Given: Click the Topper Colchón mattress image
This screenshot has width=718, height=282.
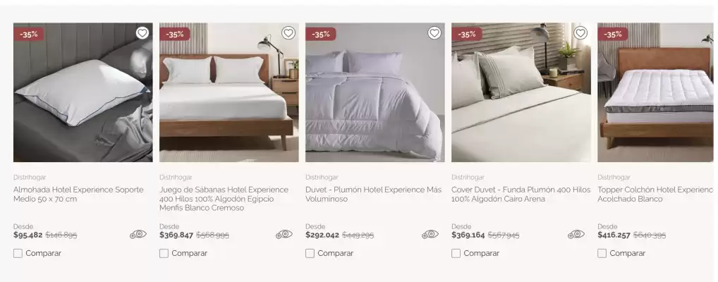Looking at the screenshot, I should click(655, 92).
